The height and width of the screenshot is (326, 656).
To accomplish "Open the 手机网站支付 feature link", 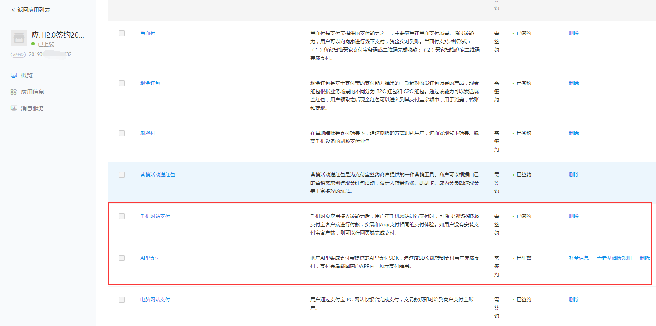I will coord(155,216).
